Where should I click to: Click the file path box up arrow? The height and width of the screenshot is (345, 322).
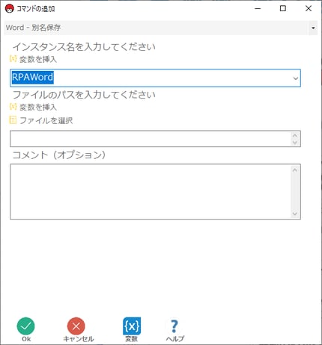(295, 135)
